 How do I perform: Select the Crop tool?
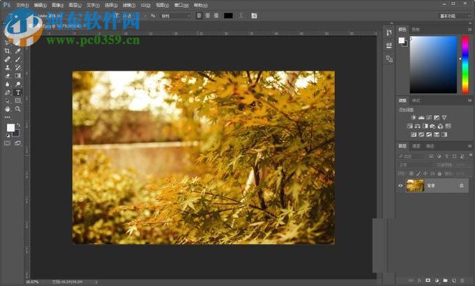[8, 51]
